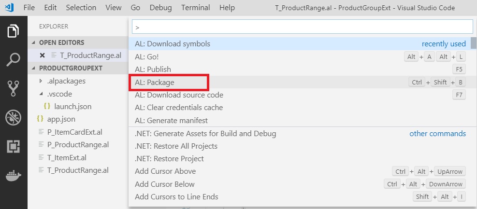
Task: Collapse the .vscode folder
Action: [41, 94]
